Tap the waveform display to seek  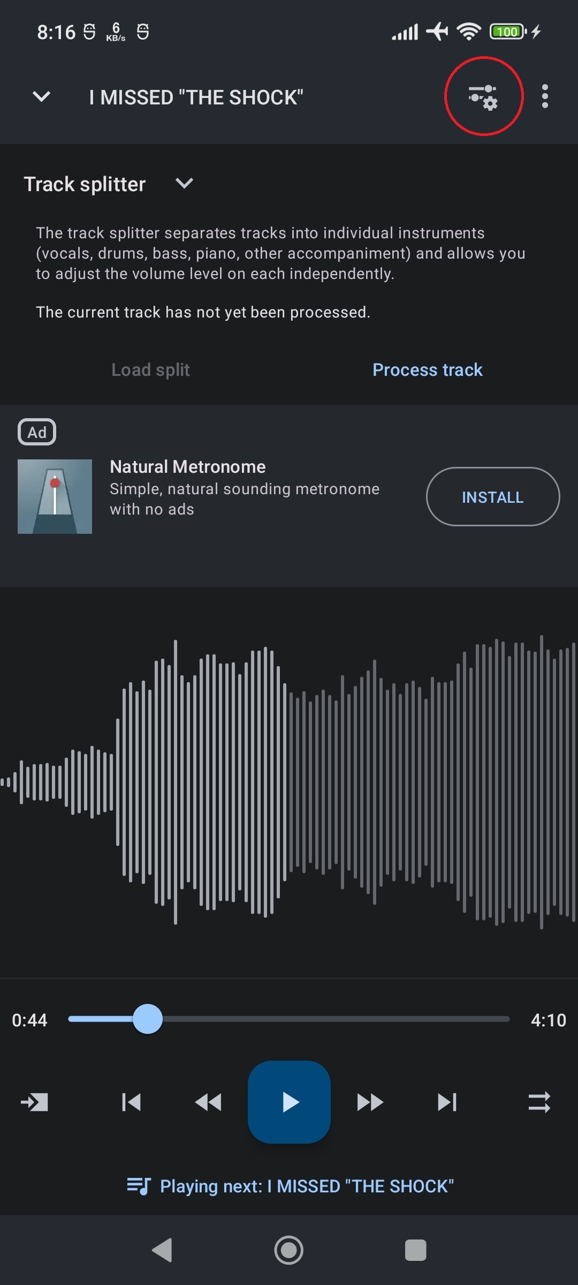[289, 782]
